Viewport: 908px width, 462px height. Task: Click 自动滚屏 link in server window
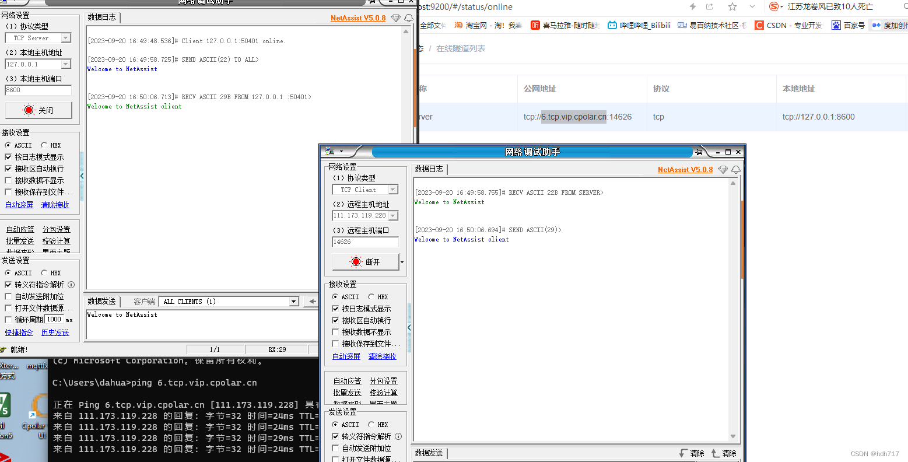(19, 205)
